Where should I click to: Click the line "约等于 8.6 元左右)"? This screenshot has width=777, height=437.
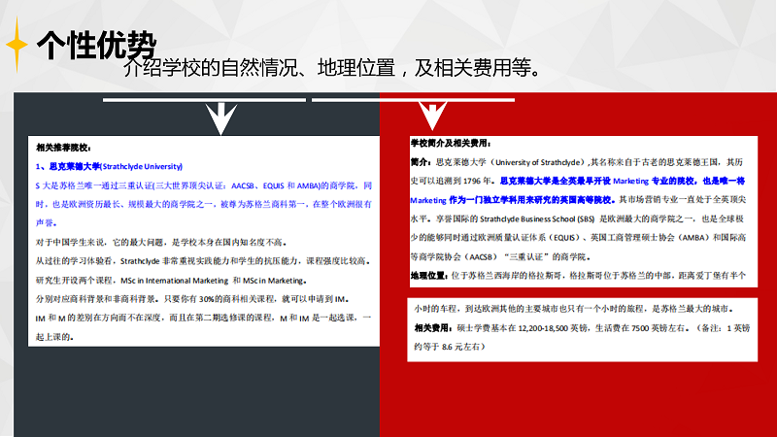[x=450, y=347]
